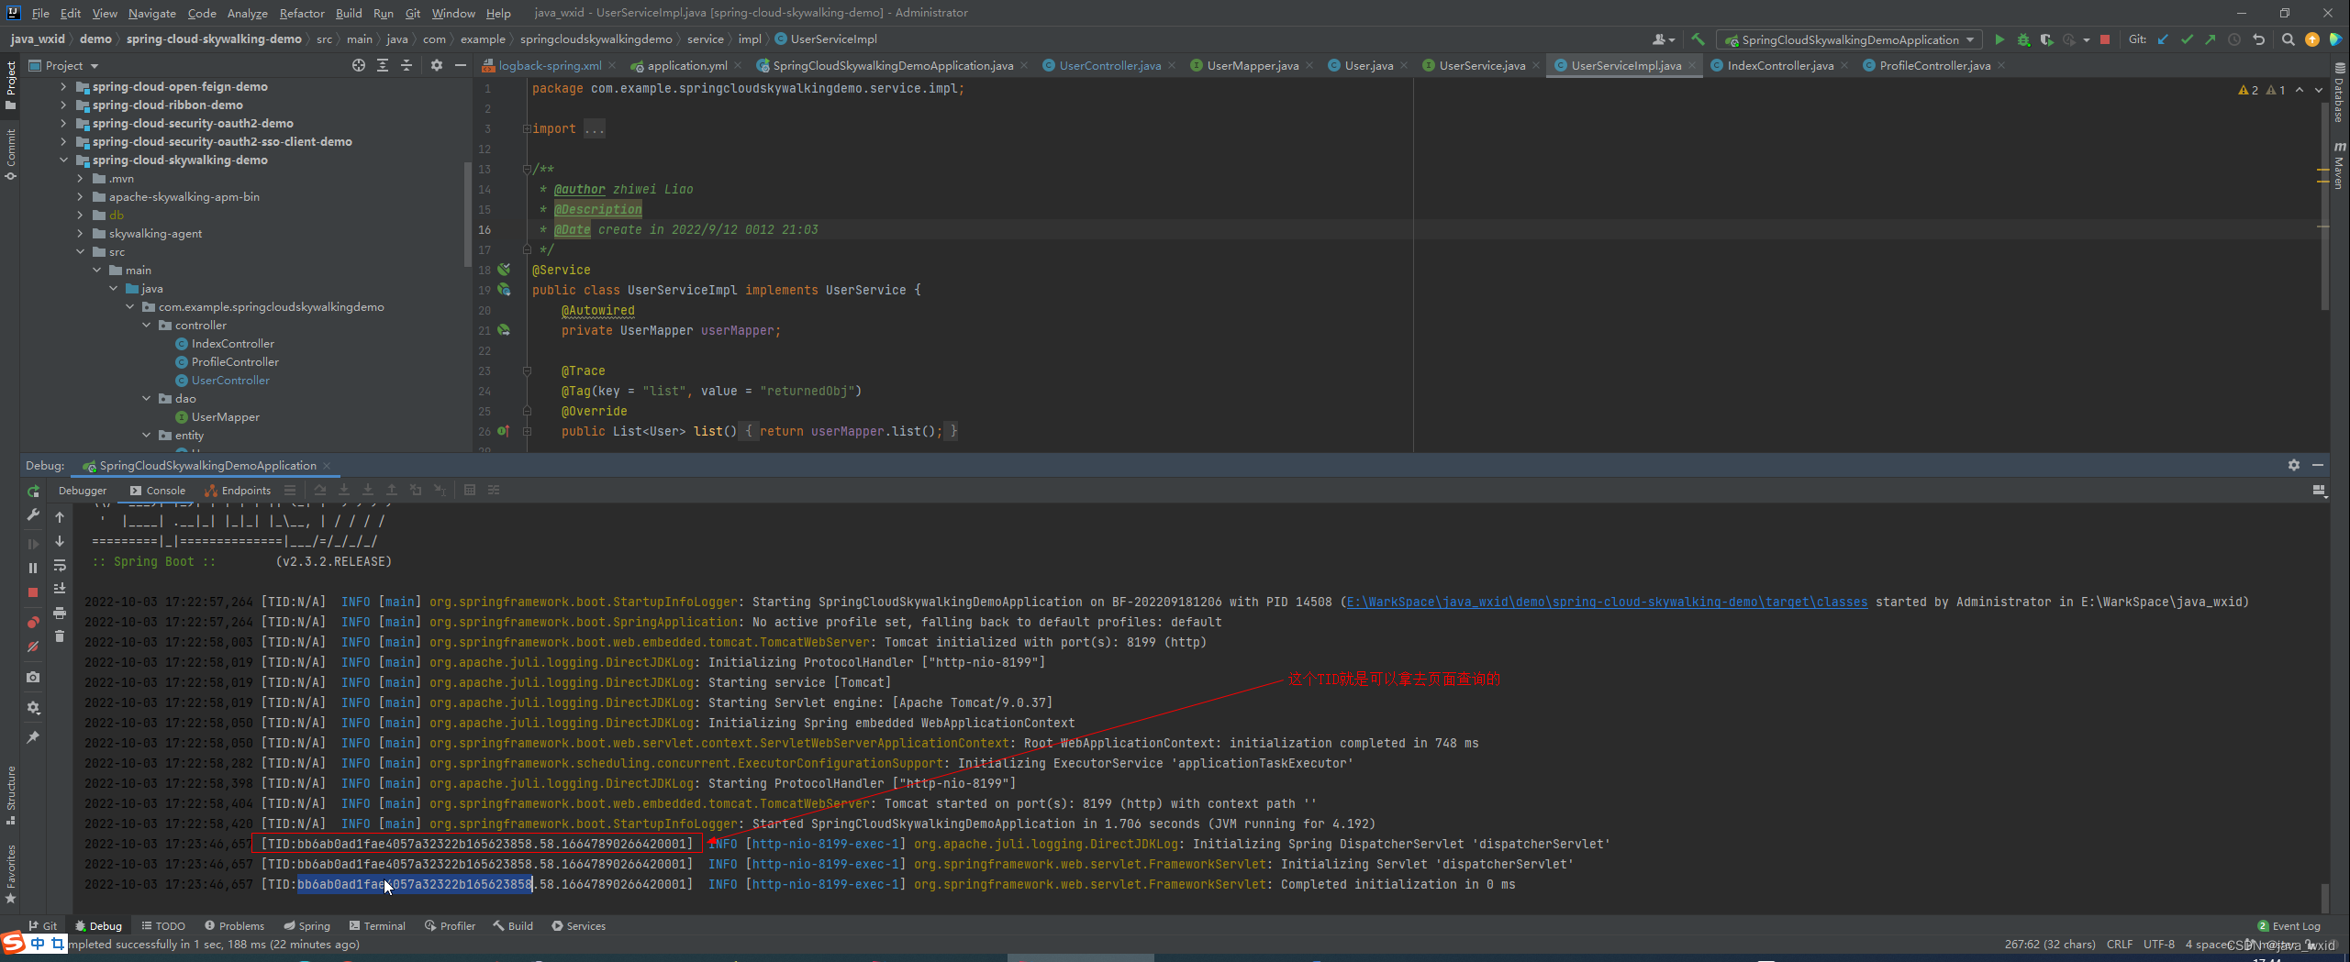Open run configuration dropdown SpringCloudSkywalkingDemoApplication
Screen dimensions: 2350x962
(x=1849, y=39)
